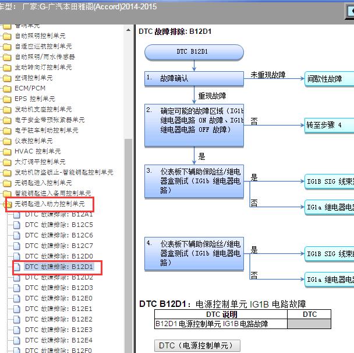Click the 转至步骤 4 box
Image resolution: width=354 pixels, height=353 pixels.
tap(330, 125)
